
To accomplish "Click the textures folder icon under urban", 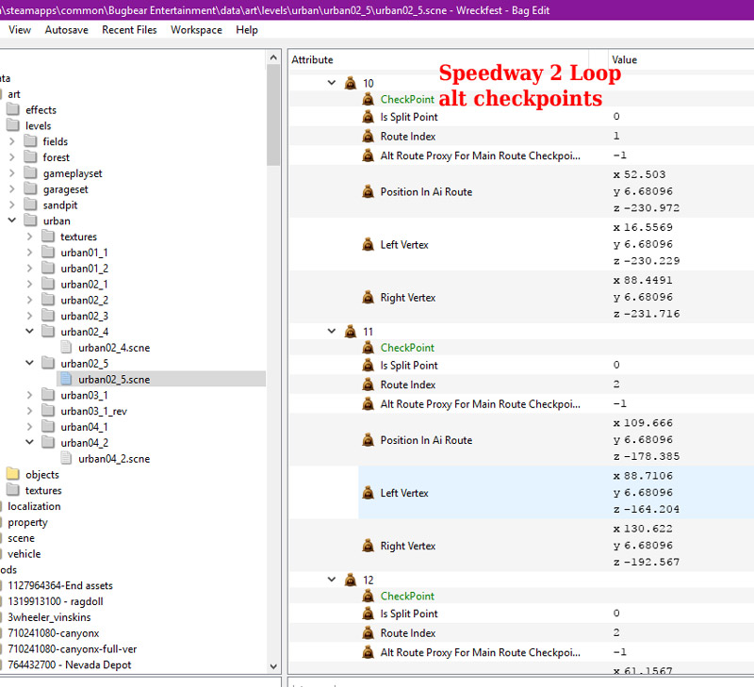I will pos(48,236).
